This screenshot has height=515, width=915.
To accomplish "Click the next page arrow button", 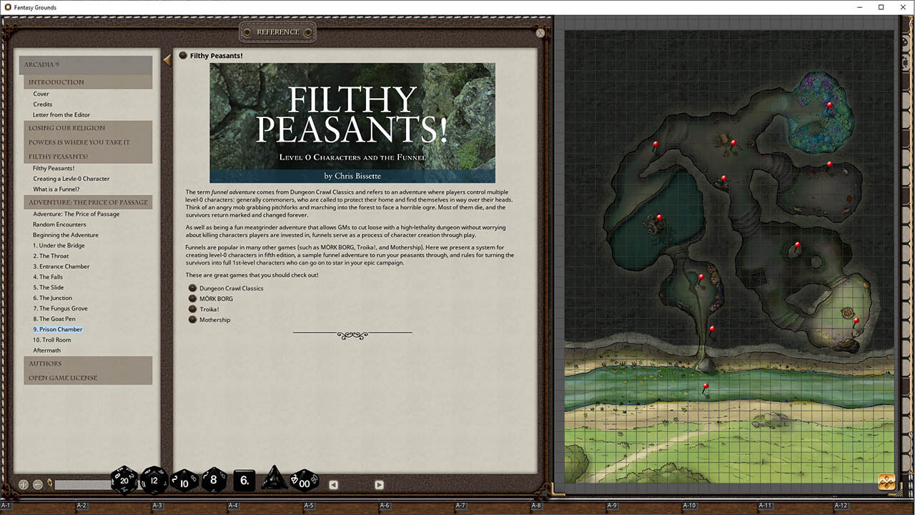I will (x=379, y=484).
